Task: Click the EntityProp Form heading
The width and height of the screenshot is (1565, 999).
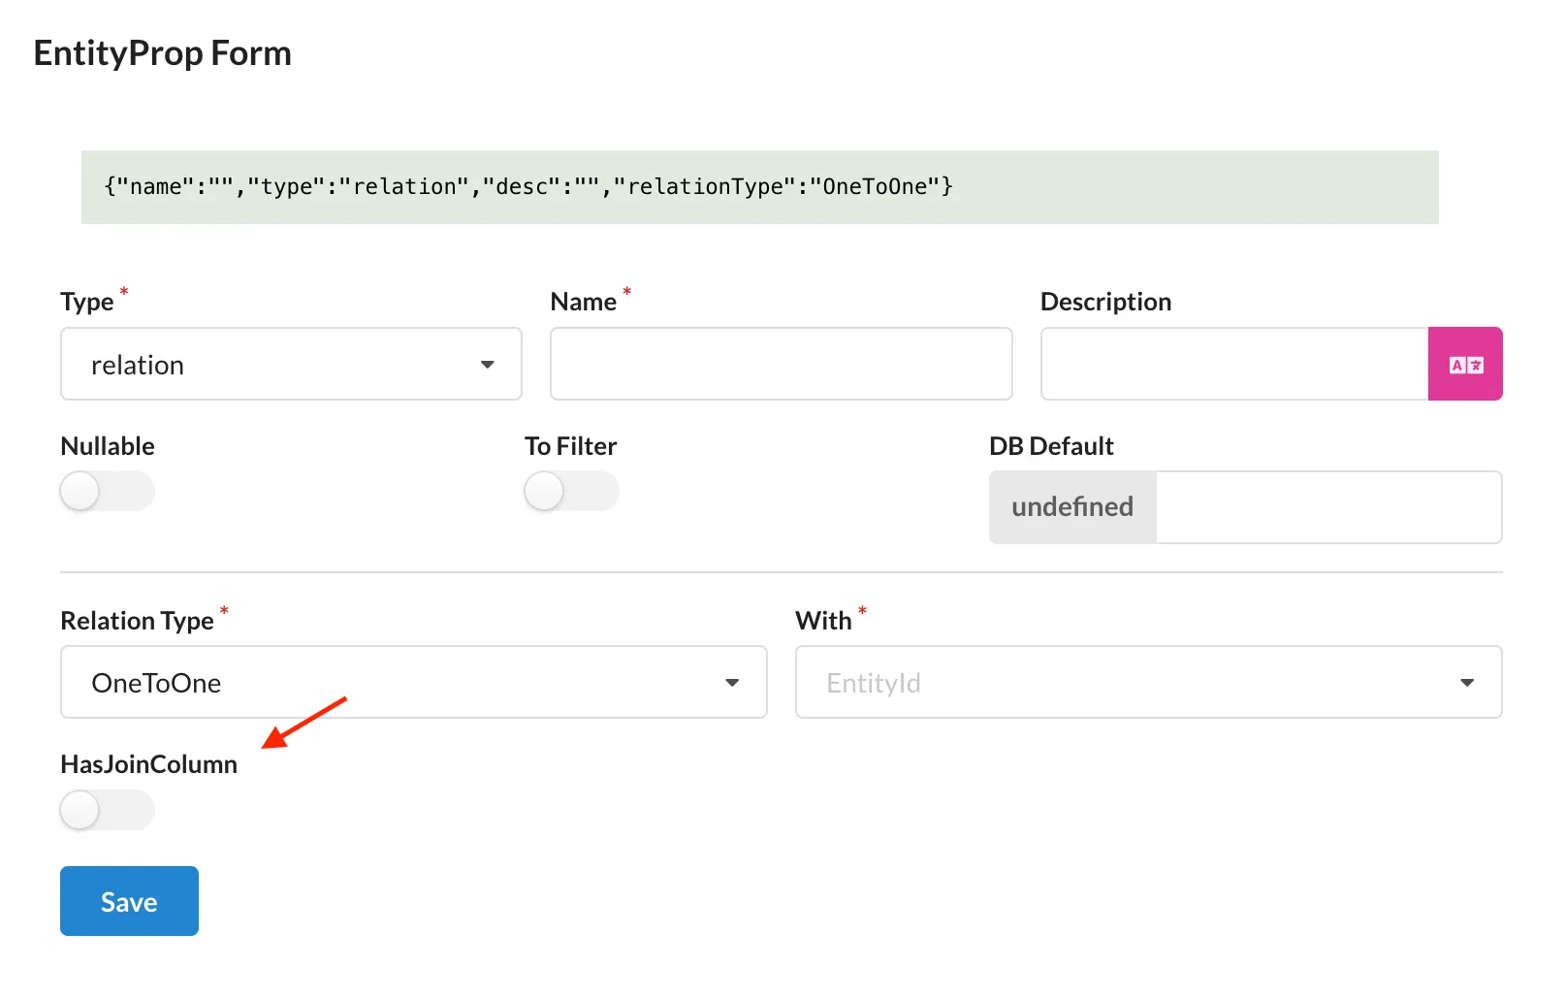Action: 163,53
